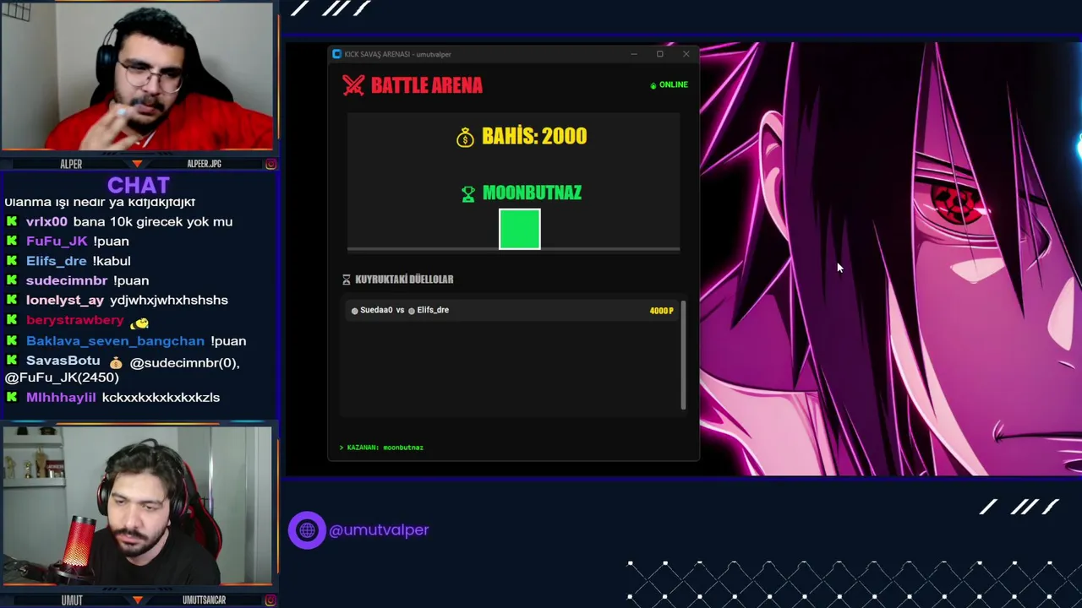Open the @umutvalper link
1082x608 pixels.
pos(379,530)
